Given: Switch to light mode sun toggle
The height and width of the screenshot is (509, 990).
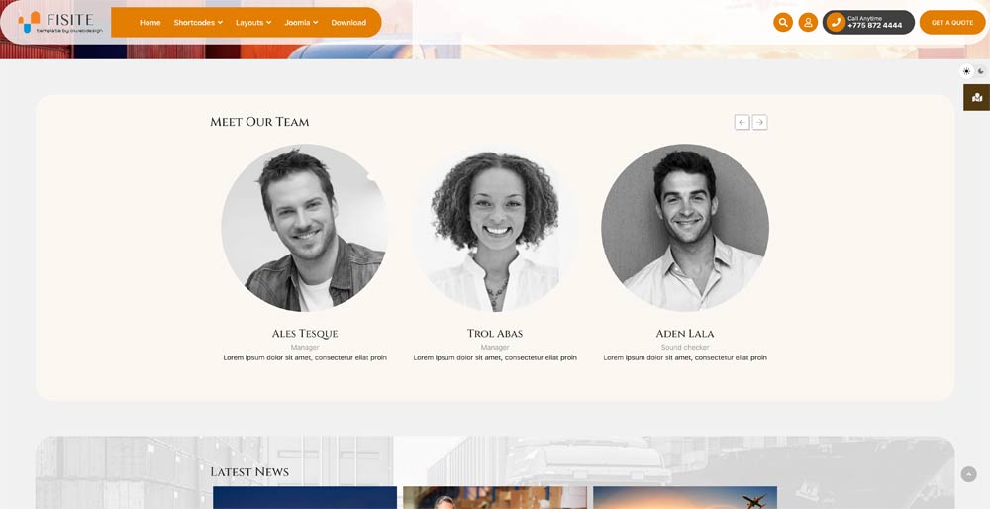Looking at the screenshot, I should point(966,71).
